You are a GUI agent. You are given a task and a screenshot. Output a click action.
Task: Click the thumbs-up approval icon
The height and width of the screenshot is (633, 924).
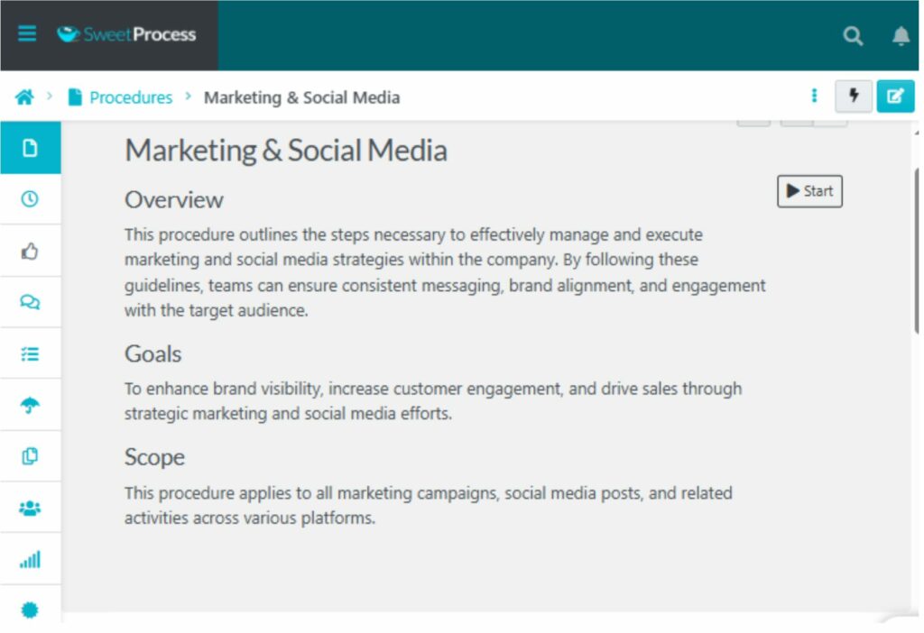pos(30,251)
